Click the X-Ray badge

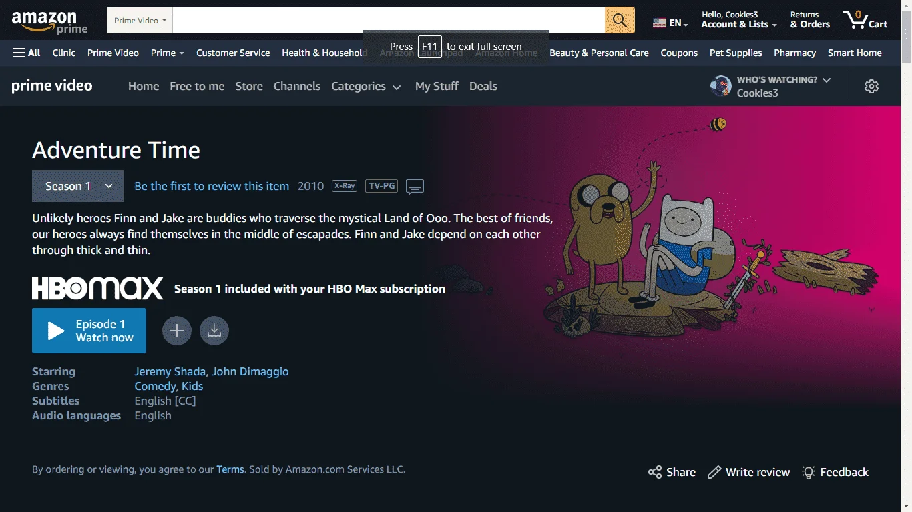pos(345,186)
